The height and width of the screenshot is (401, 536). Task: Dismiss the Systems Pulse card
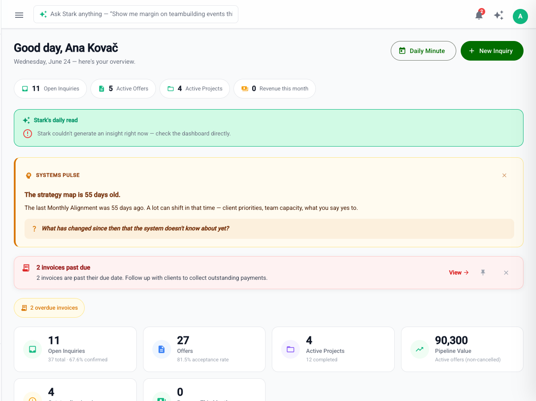[504, 176]
